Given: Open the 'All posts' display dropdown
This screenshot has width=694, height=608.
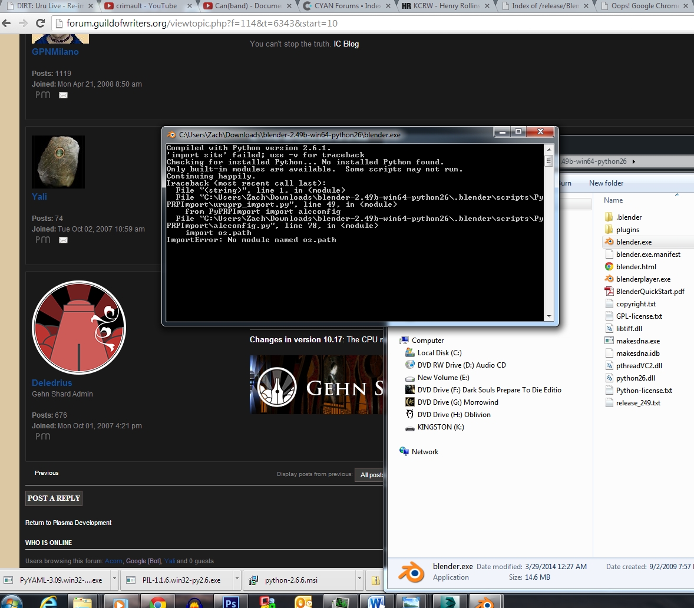Looking at the screenshot, I should [x=369, y=475].
